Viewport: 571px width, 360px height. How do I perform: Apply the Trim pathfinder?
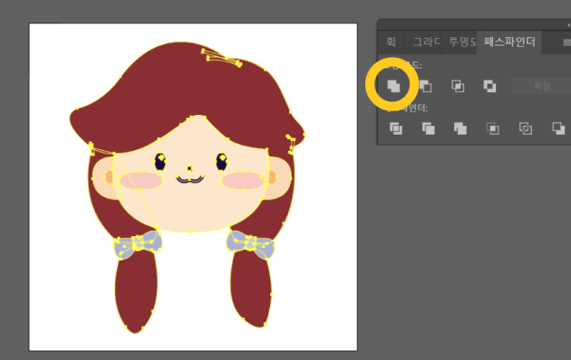click(x=428, y=128)
